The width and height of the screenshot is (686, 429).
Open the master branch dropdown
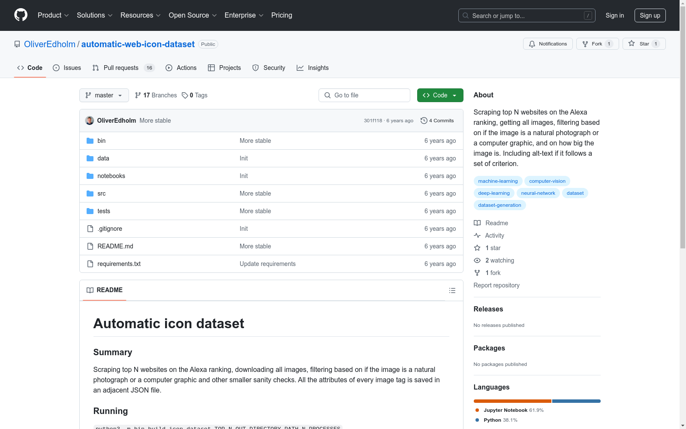point(104,95)
